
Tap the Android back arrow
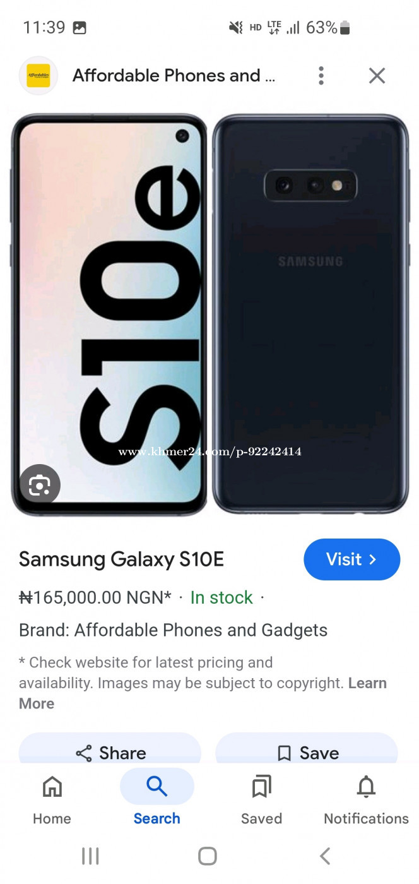point(325,856)
